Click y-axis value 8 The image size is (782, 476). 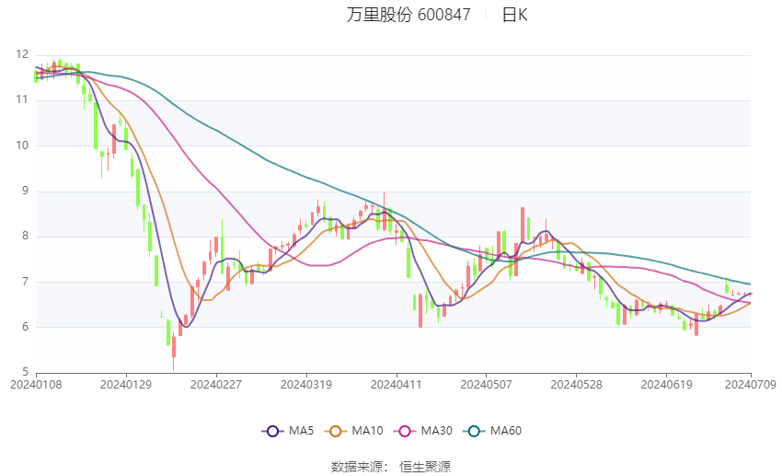coord(26,236)
